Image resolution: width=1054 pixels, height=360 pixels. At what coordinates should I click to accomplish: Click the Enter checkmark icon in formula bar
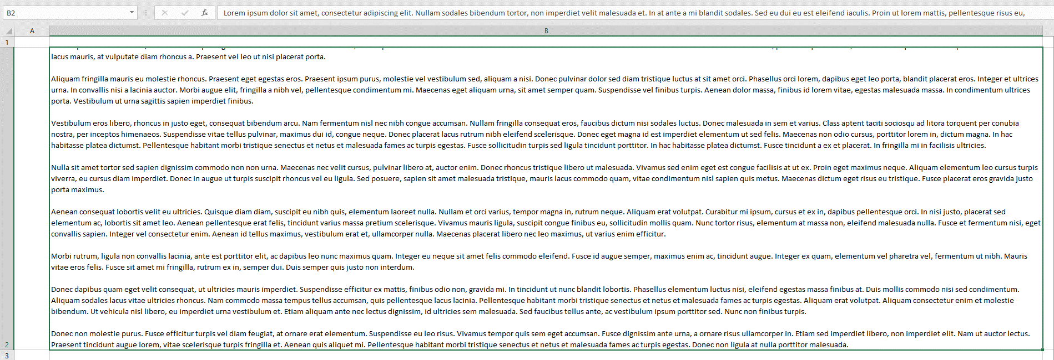point(185,13)
